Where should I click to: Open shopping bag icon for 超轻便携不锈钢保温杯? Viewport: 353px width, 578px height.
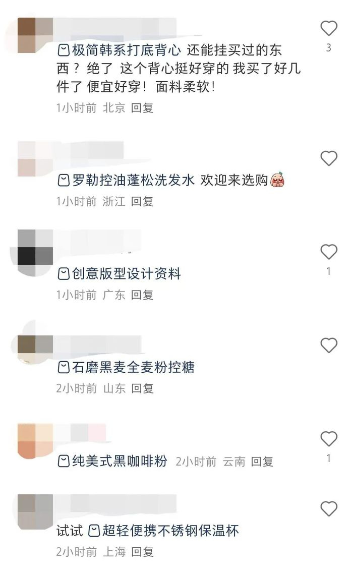pos(94,531)
